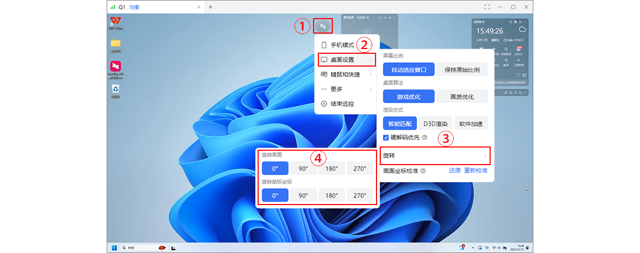This screenshot has height=253, width=640.
Task: Open the pink remote-control app desktop shortcut
Action: 115,69
